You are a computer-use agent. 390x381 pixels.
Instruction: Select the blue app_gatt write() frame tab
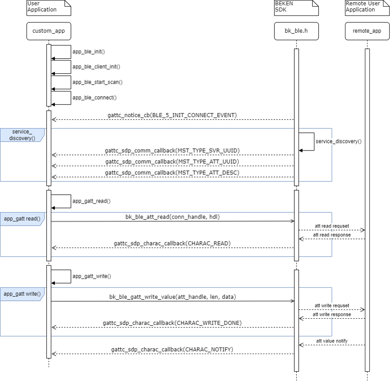pyautogui.click(x=22, y=294)
